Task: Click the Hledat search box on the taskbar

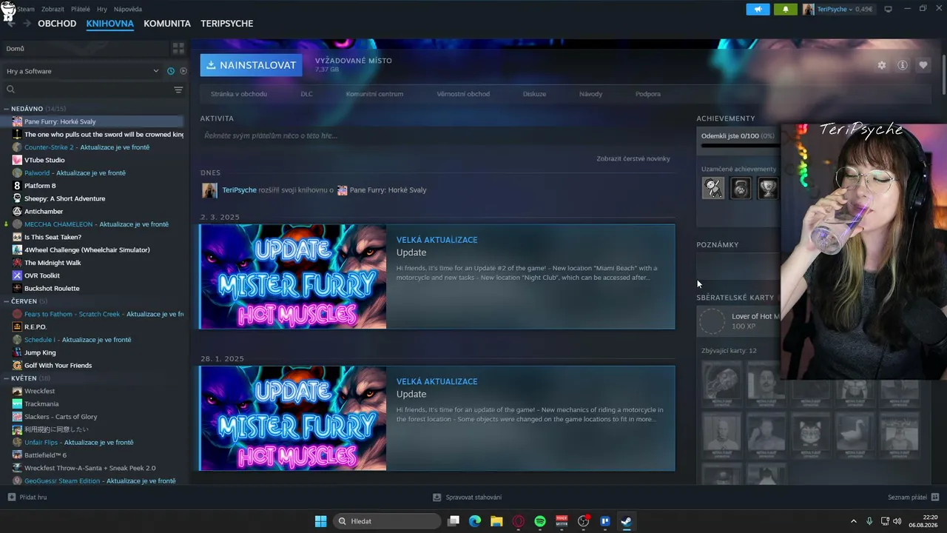Action: [387, 521]
